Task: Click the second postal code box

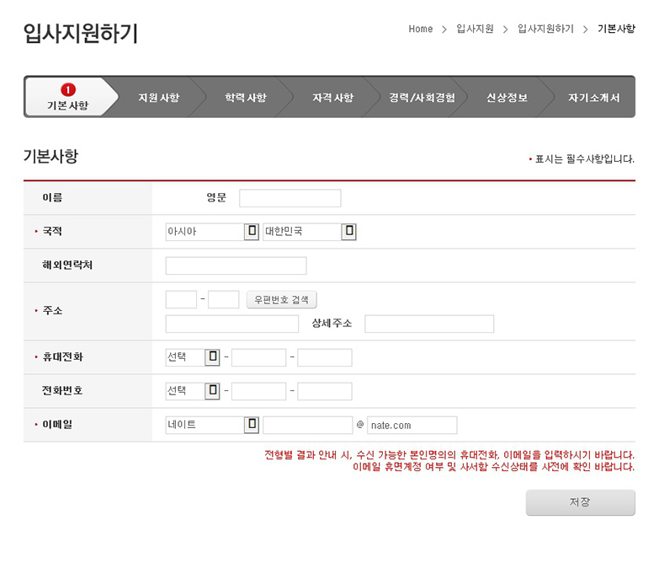Action: pos(224,299)
